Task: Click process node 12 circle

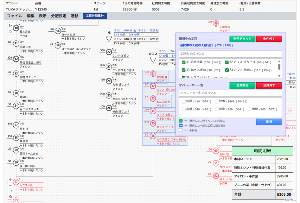Action: 16,59
